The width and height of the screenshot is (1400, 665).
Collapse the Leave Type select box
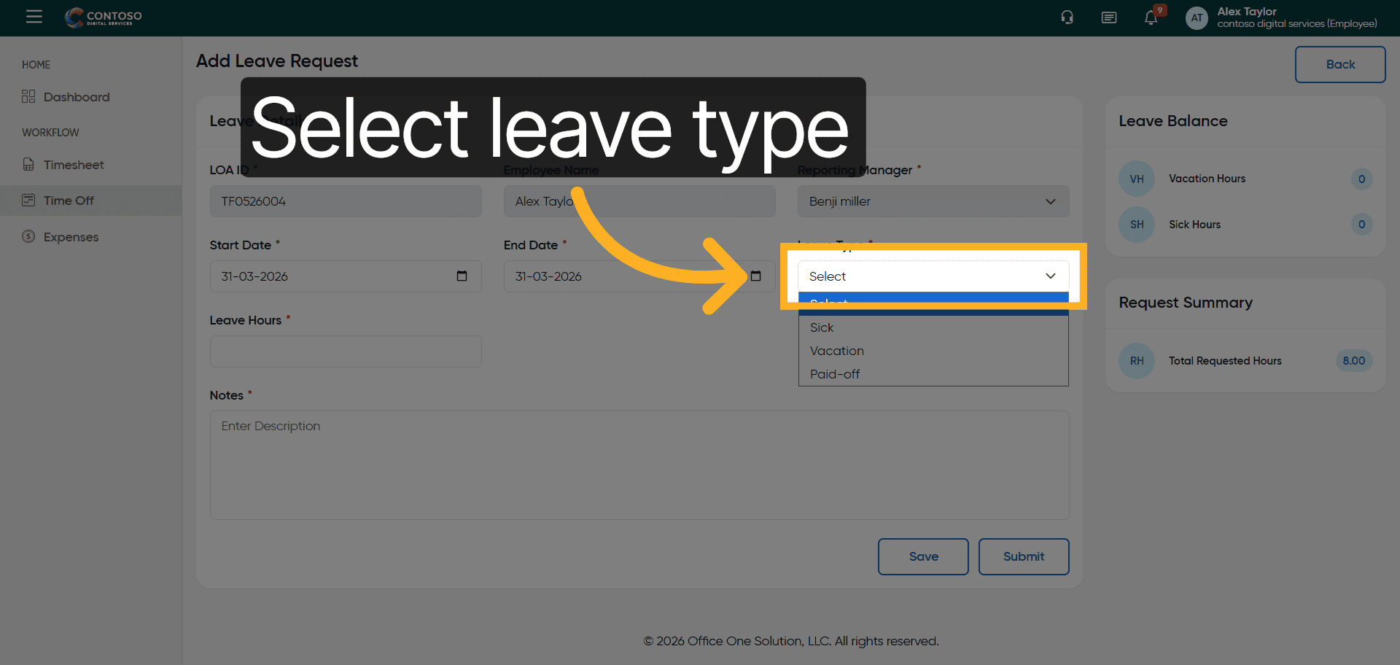(x=933, y=276)
